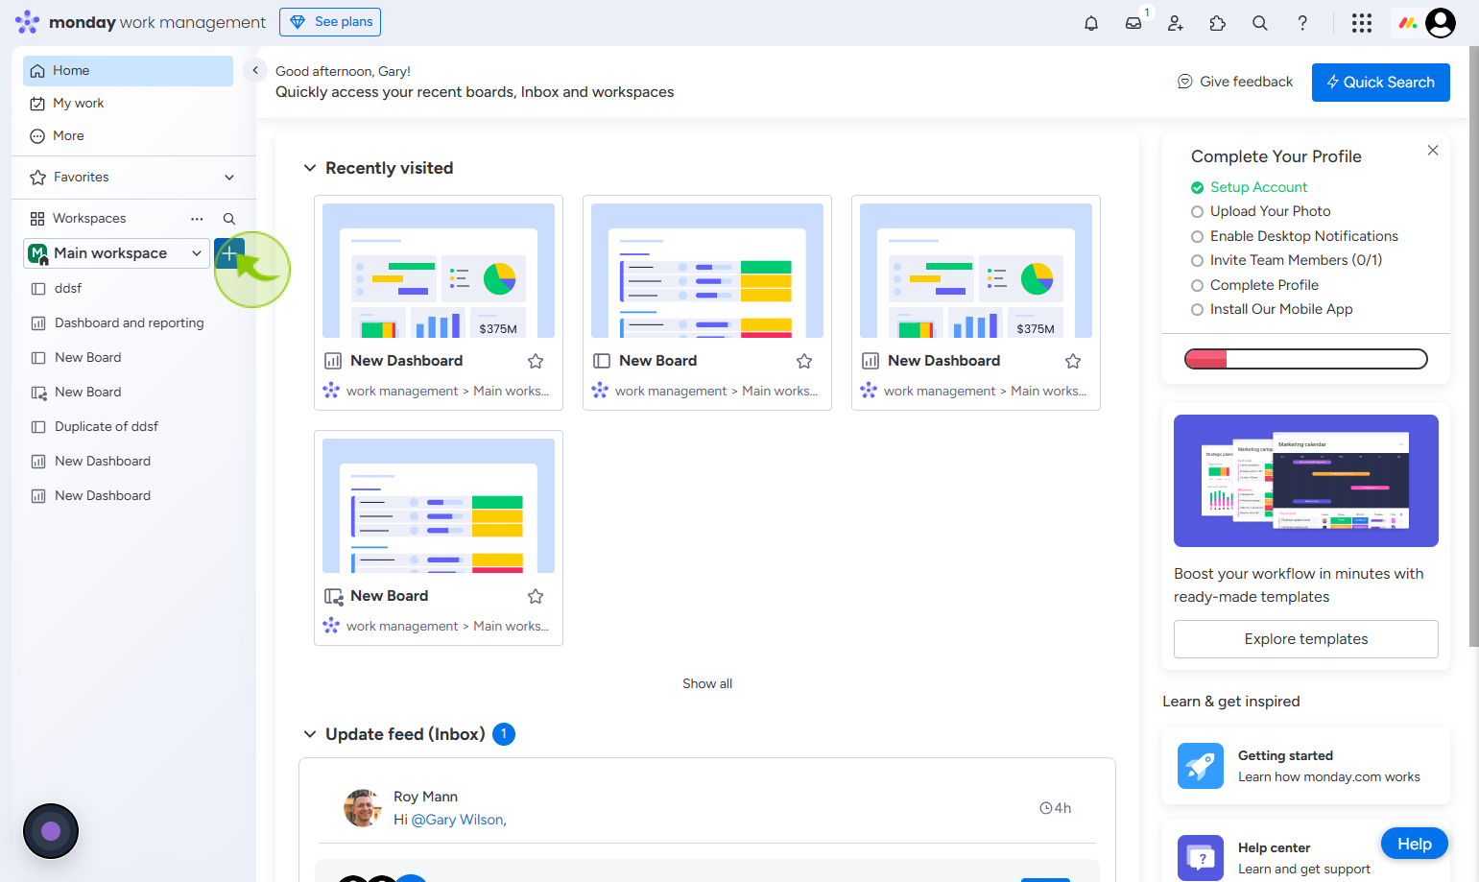Image resolution: width=1479 pixels, height=882 pixels.
Task: Search within workspaces magnifier icon
Action: click(x=229, y=219)
